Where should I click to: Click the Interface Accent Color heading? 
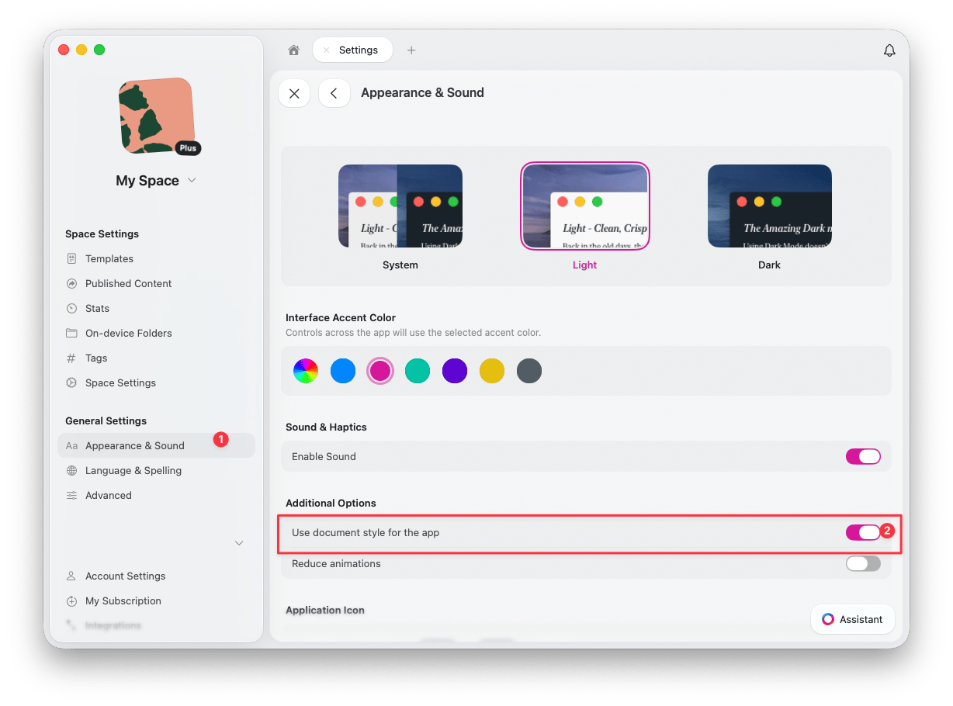click(x=341, y=317)
